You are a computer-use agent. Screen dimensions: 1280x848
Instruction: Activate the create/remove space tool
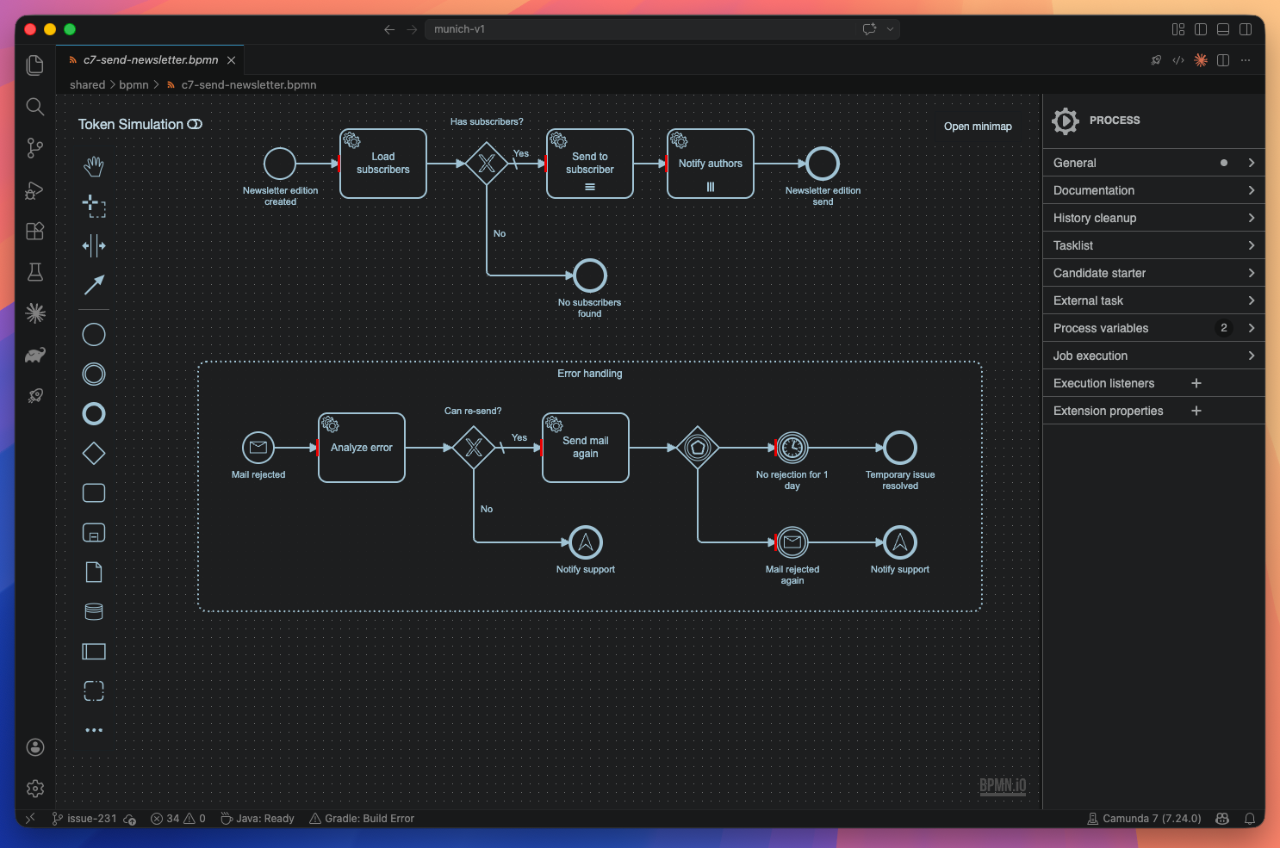point(94,245)
